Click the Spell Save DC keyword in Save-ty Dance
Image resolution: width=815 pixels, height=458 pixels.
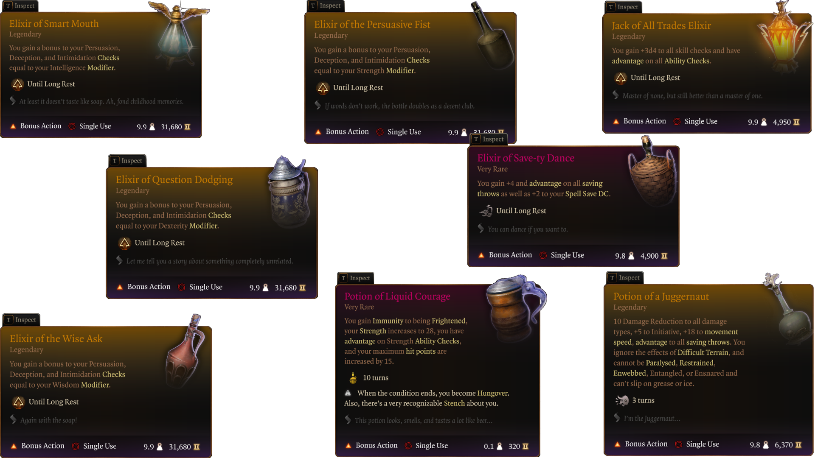pos(587,194)
